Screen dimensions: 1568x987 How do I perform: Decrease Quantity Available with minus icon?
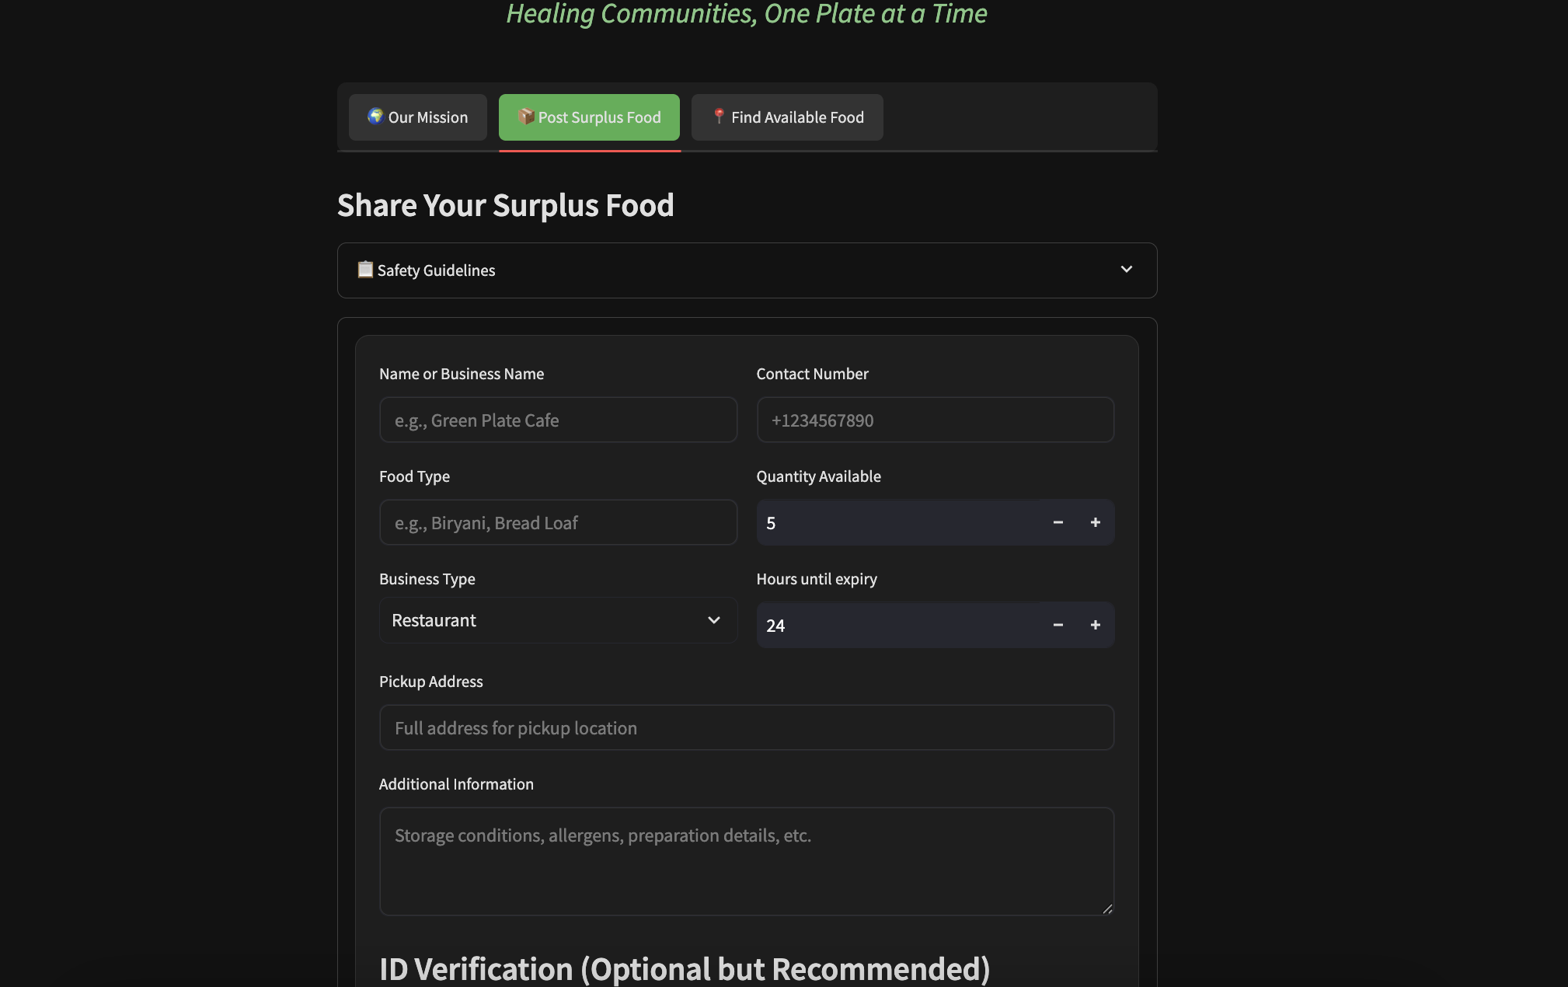pyautogui.click(x=1058, y=522)
